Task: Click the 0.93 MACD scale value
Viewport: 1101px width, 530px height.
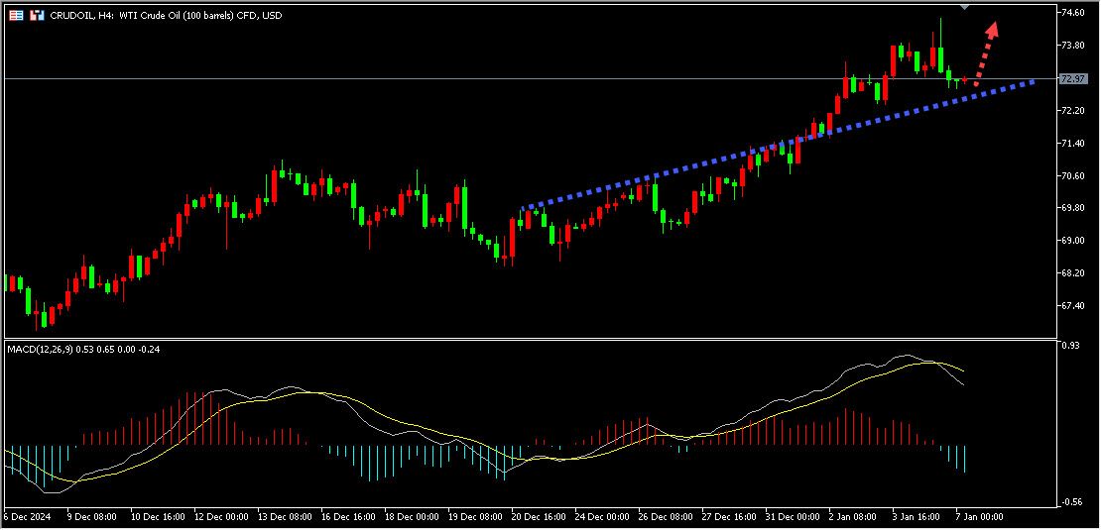Action: 1070,345
